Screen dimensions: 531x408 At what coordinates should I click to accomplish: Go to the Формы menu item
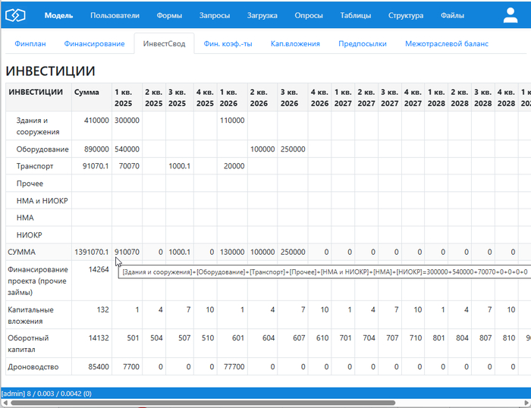click(x=169, y=15)
